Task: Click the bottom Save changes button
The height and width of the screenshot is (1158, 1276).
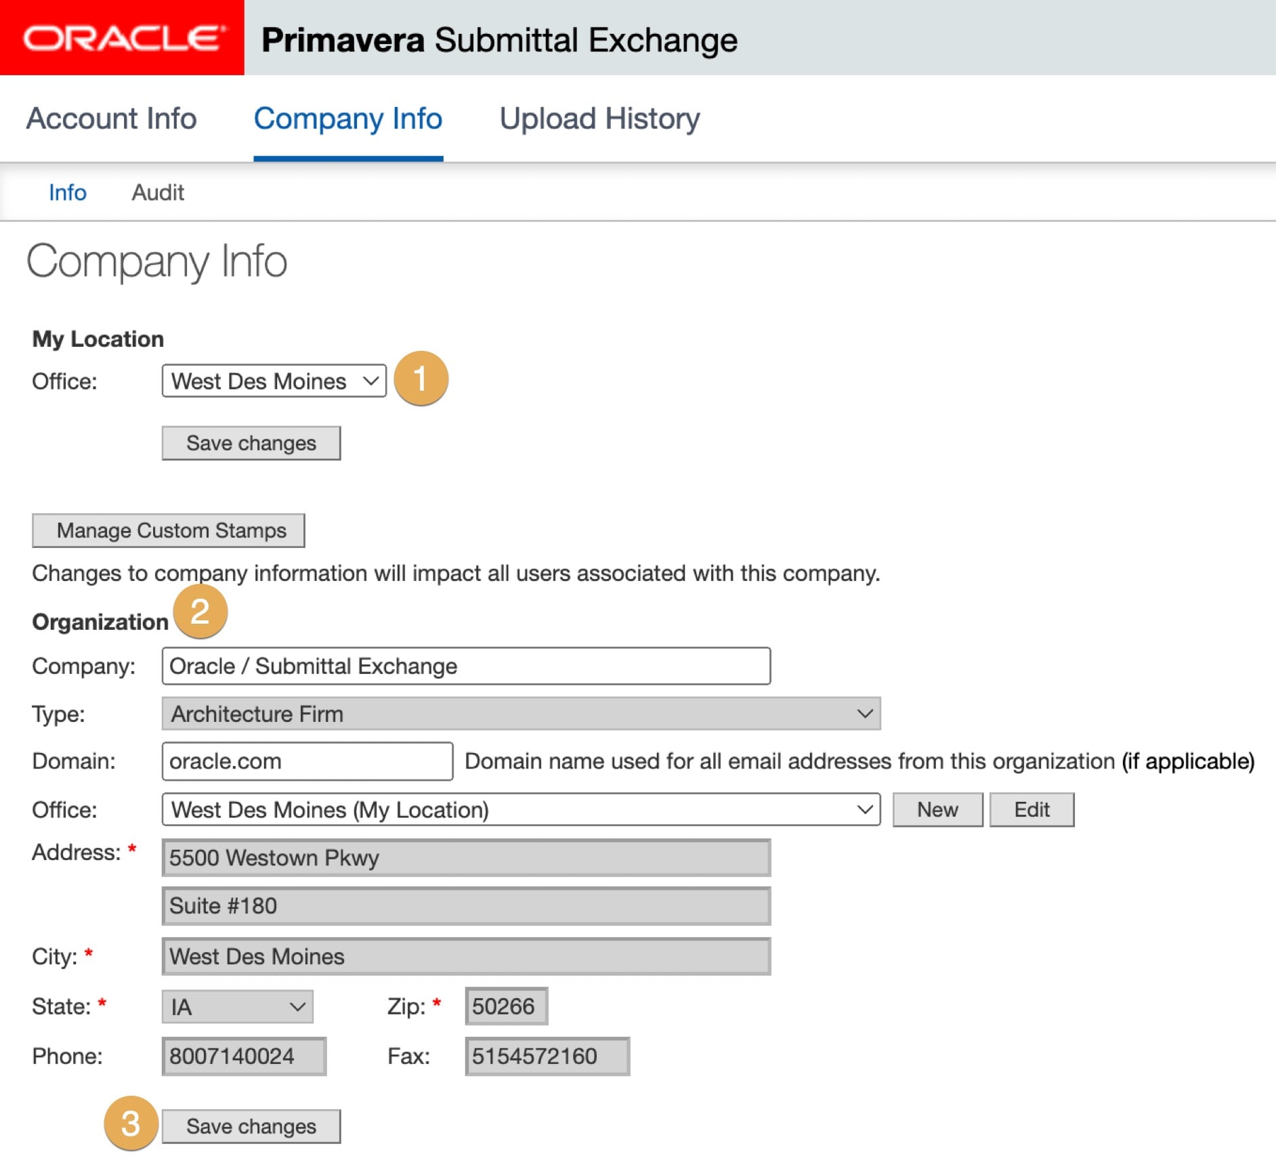Action: 251,1126
